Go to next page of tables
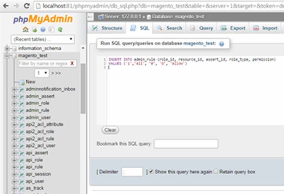Viewport: 284px width, 194px height. pos(52,73)
